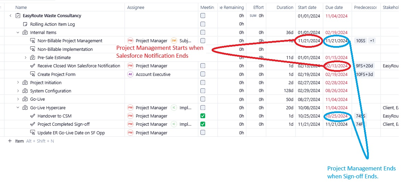Click the checkmark icon beside Handover to CSM
The height and width of the screenshot is (190, 410).
(x=33, y=116)
